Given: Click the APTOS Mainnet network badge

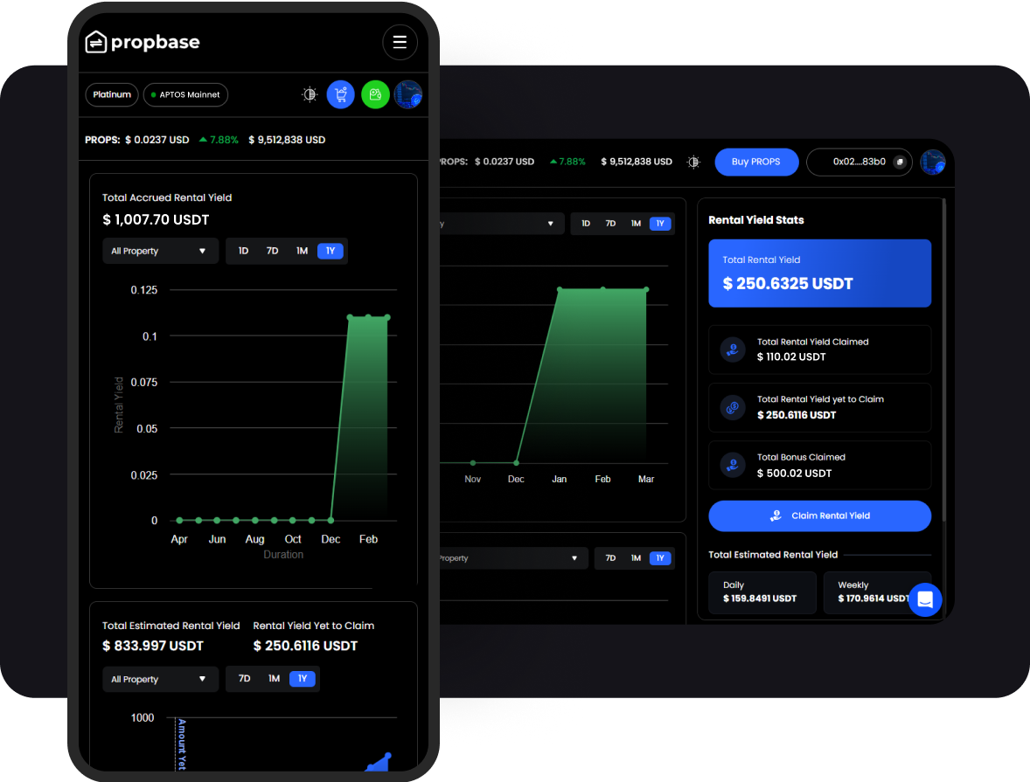Looking at the screenshot, I should [x=185, y=94].
